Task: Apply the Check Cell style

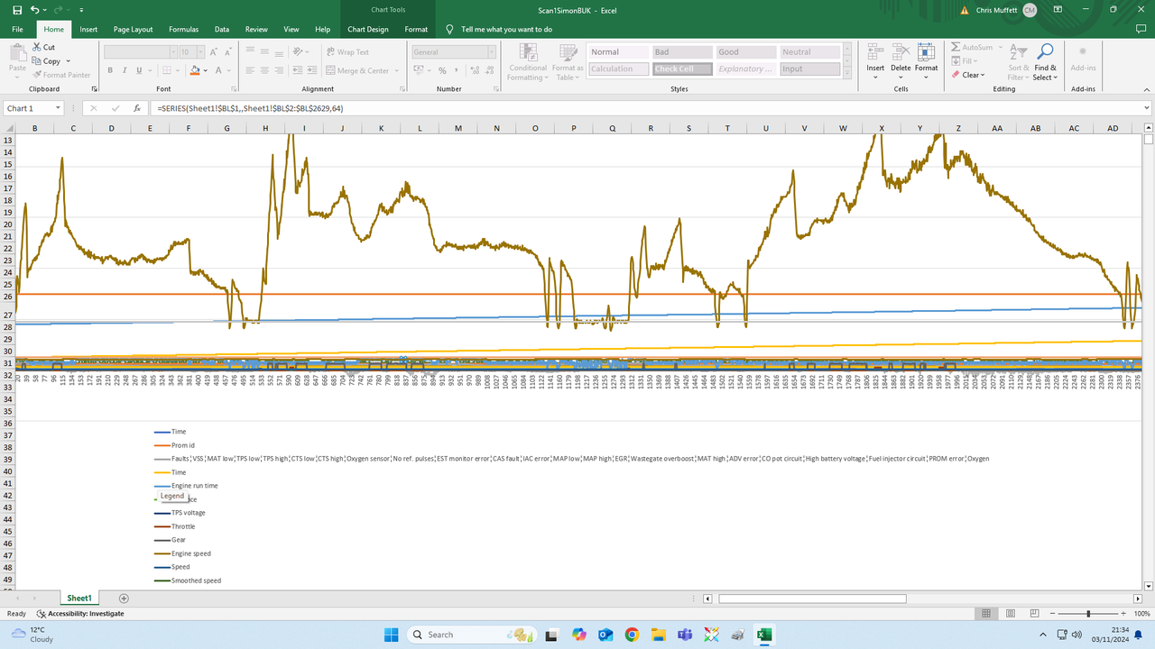Action: [682, 69]
